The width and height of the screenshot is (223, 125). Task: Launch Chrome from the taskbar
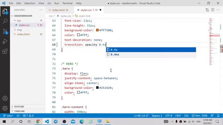(x=38, y=122)
